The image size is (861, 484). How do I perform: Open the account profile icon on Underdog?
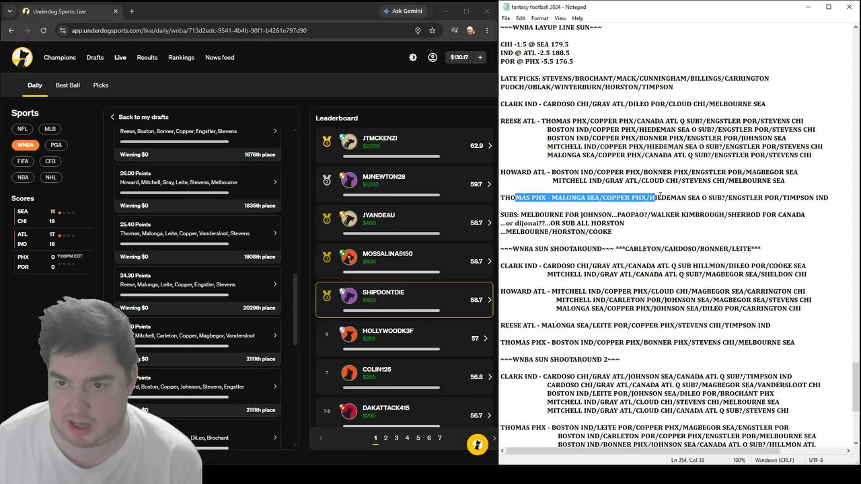click(x=433, y=58)
